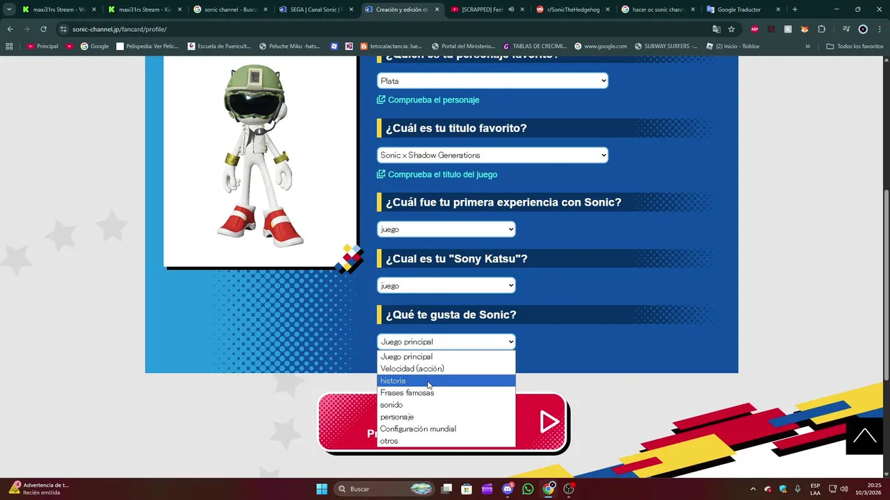Viewport: 890px width, 500px height.
Task: Open the ABP adblock extension
Action: [754, 29]
